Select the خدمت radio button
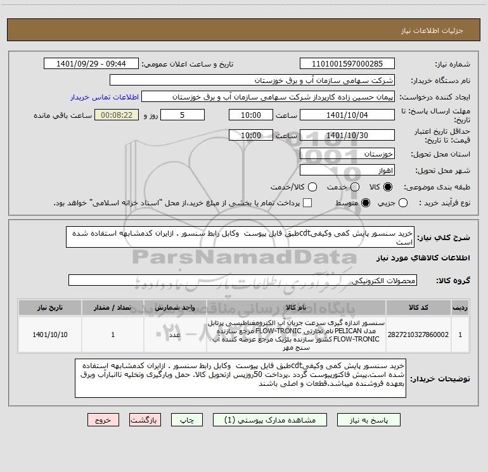 click(x=355, y=187)
